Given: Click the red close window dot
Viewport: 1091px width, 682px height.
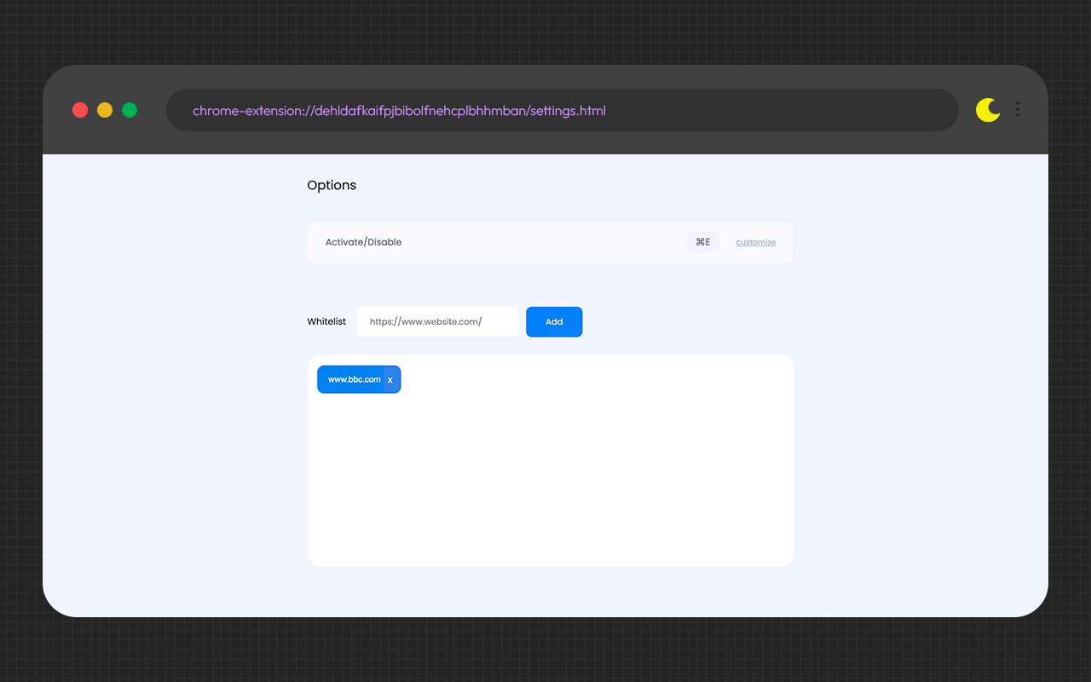Looking at the screenshot, I should (80, 110).
